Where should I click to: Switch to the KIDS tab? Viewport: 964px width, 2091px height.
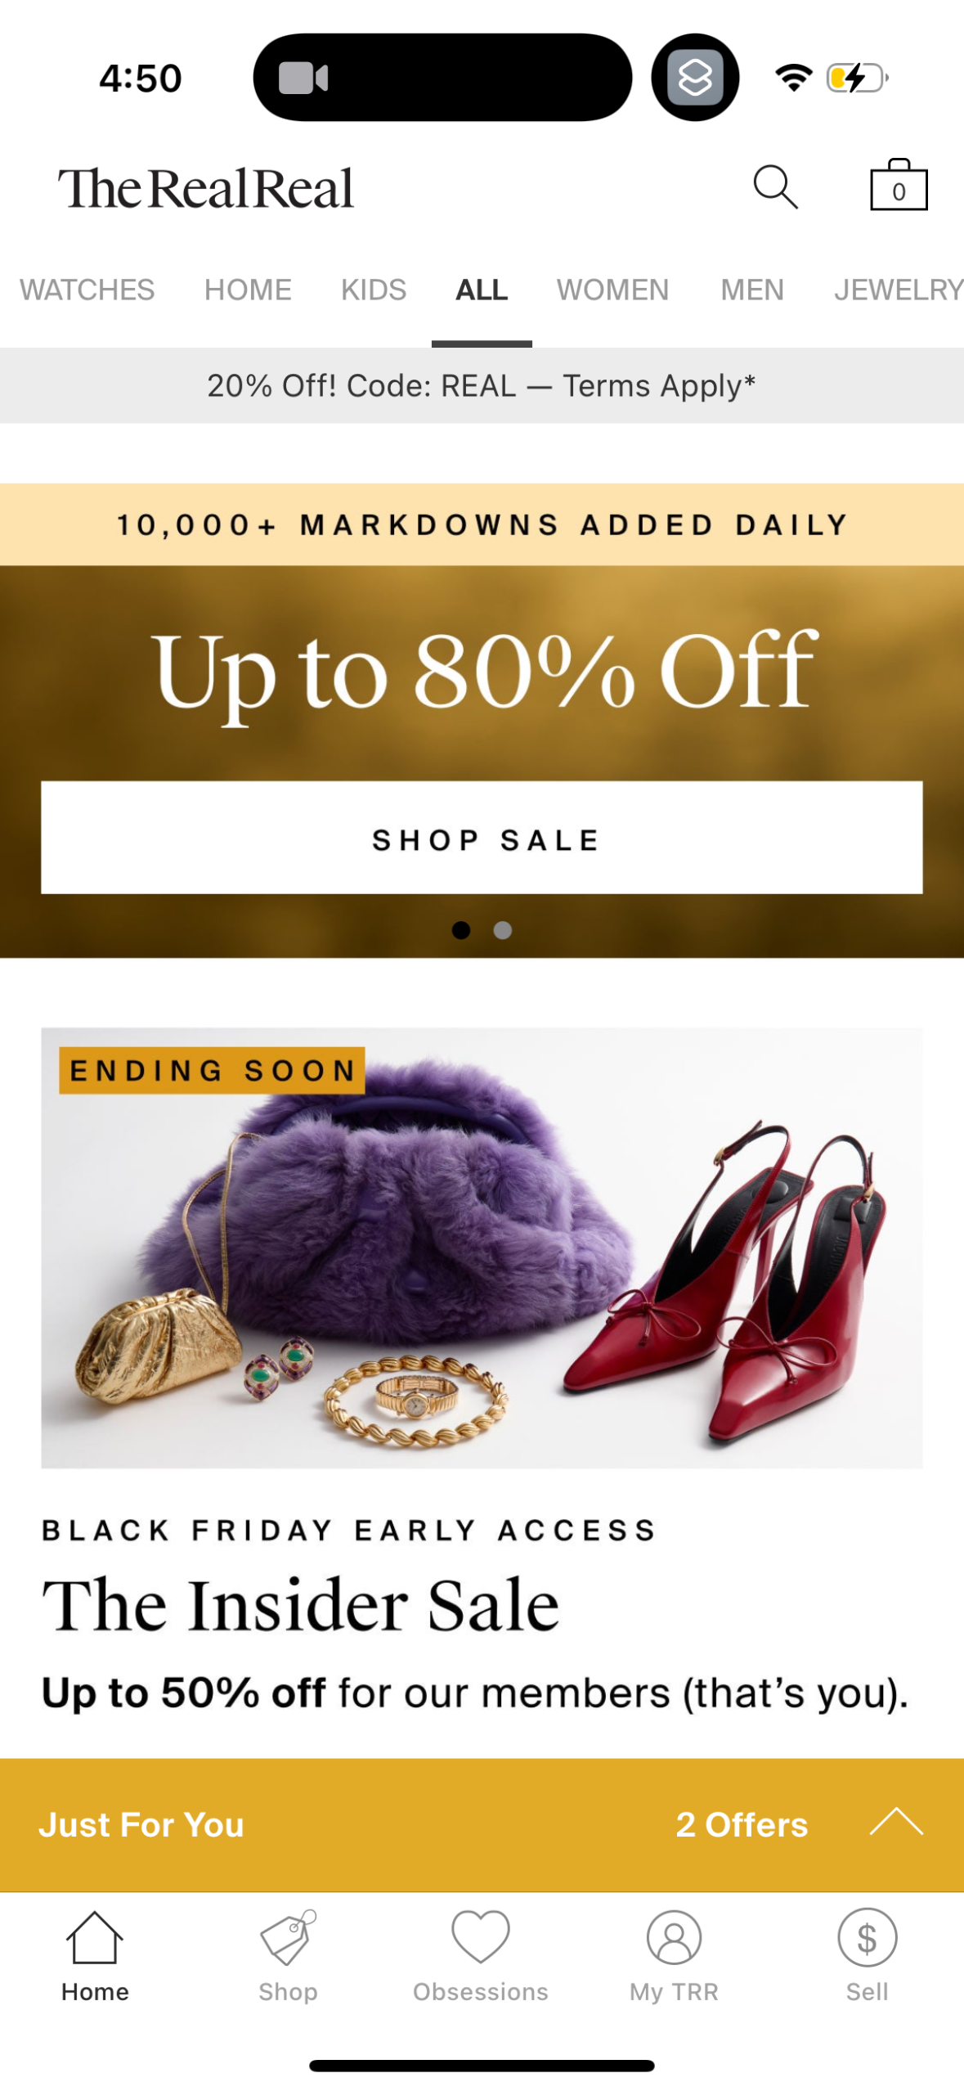374,290
